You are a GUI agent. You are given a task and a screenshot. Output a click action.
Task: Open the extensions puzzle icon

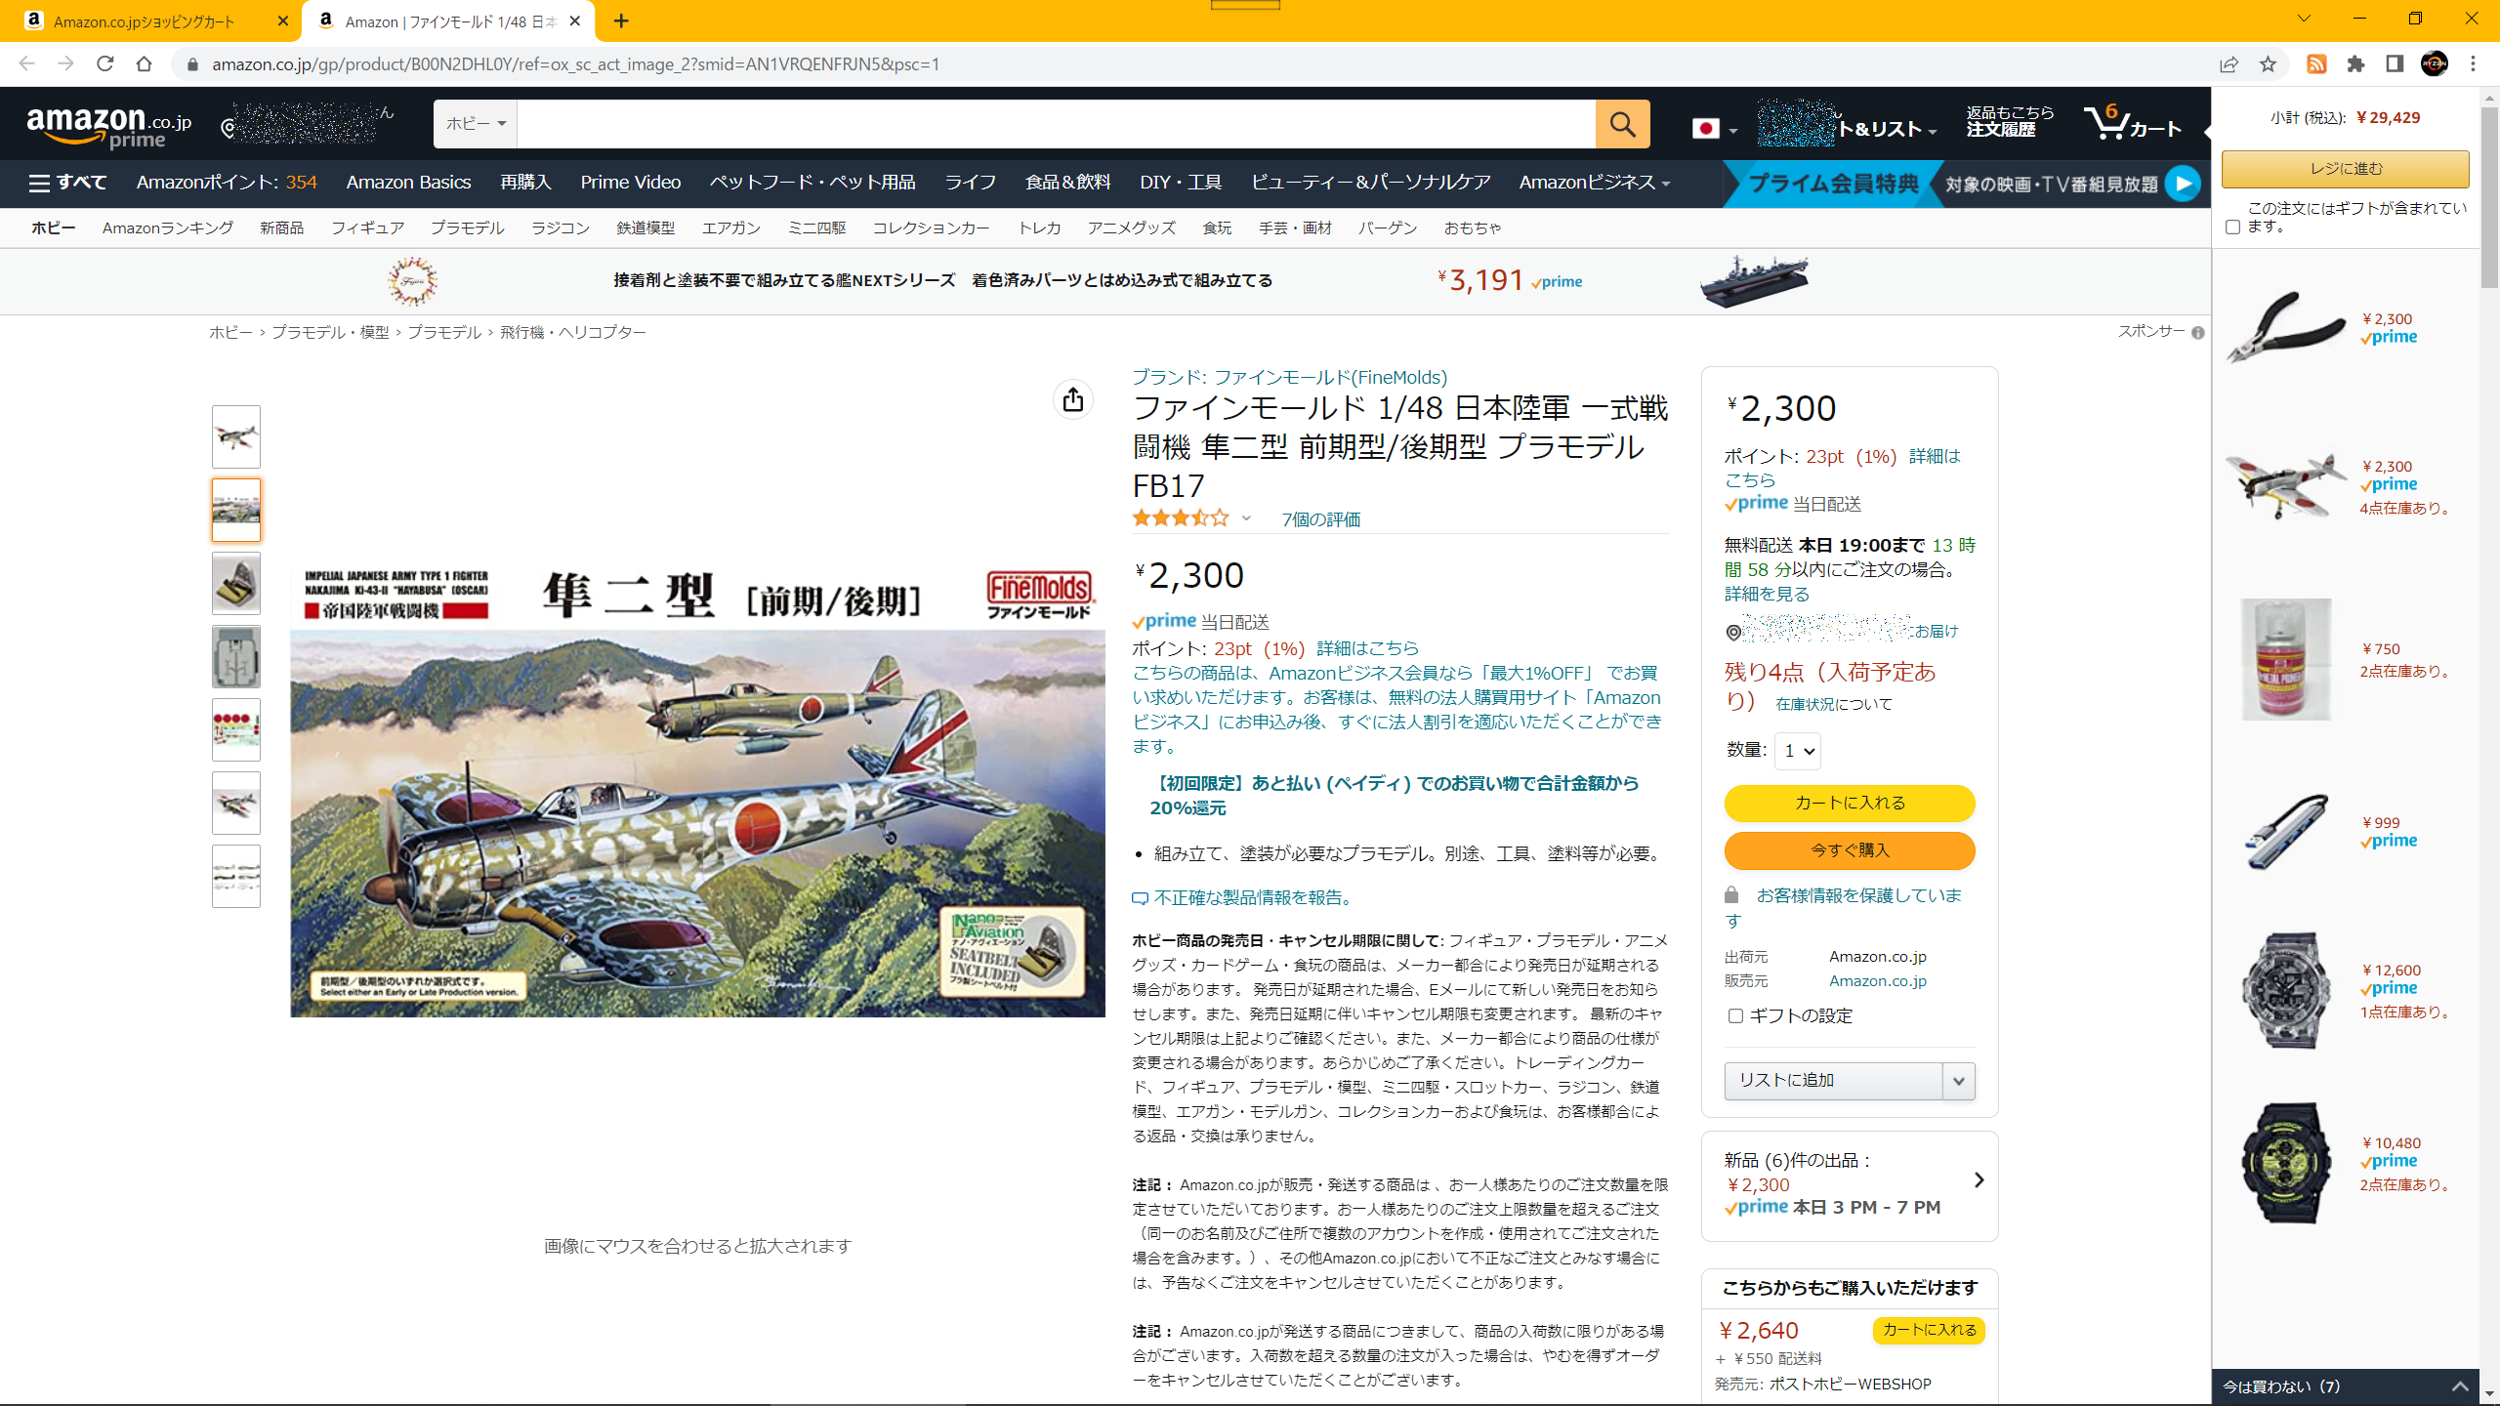[x=2355, y=64]
